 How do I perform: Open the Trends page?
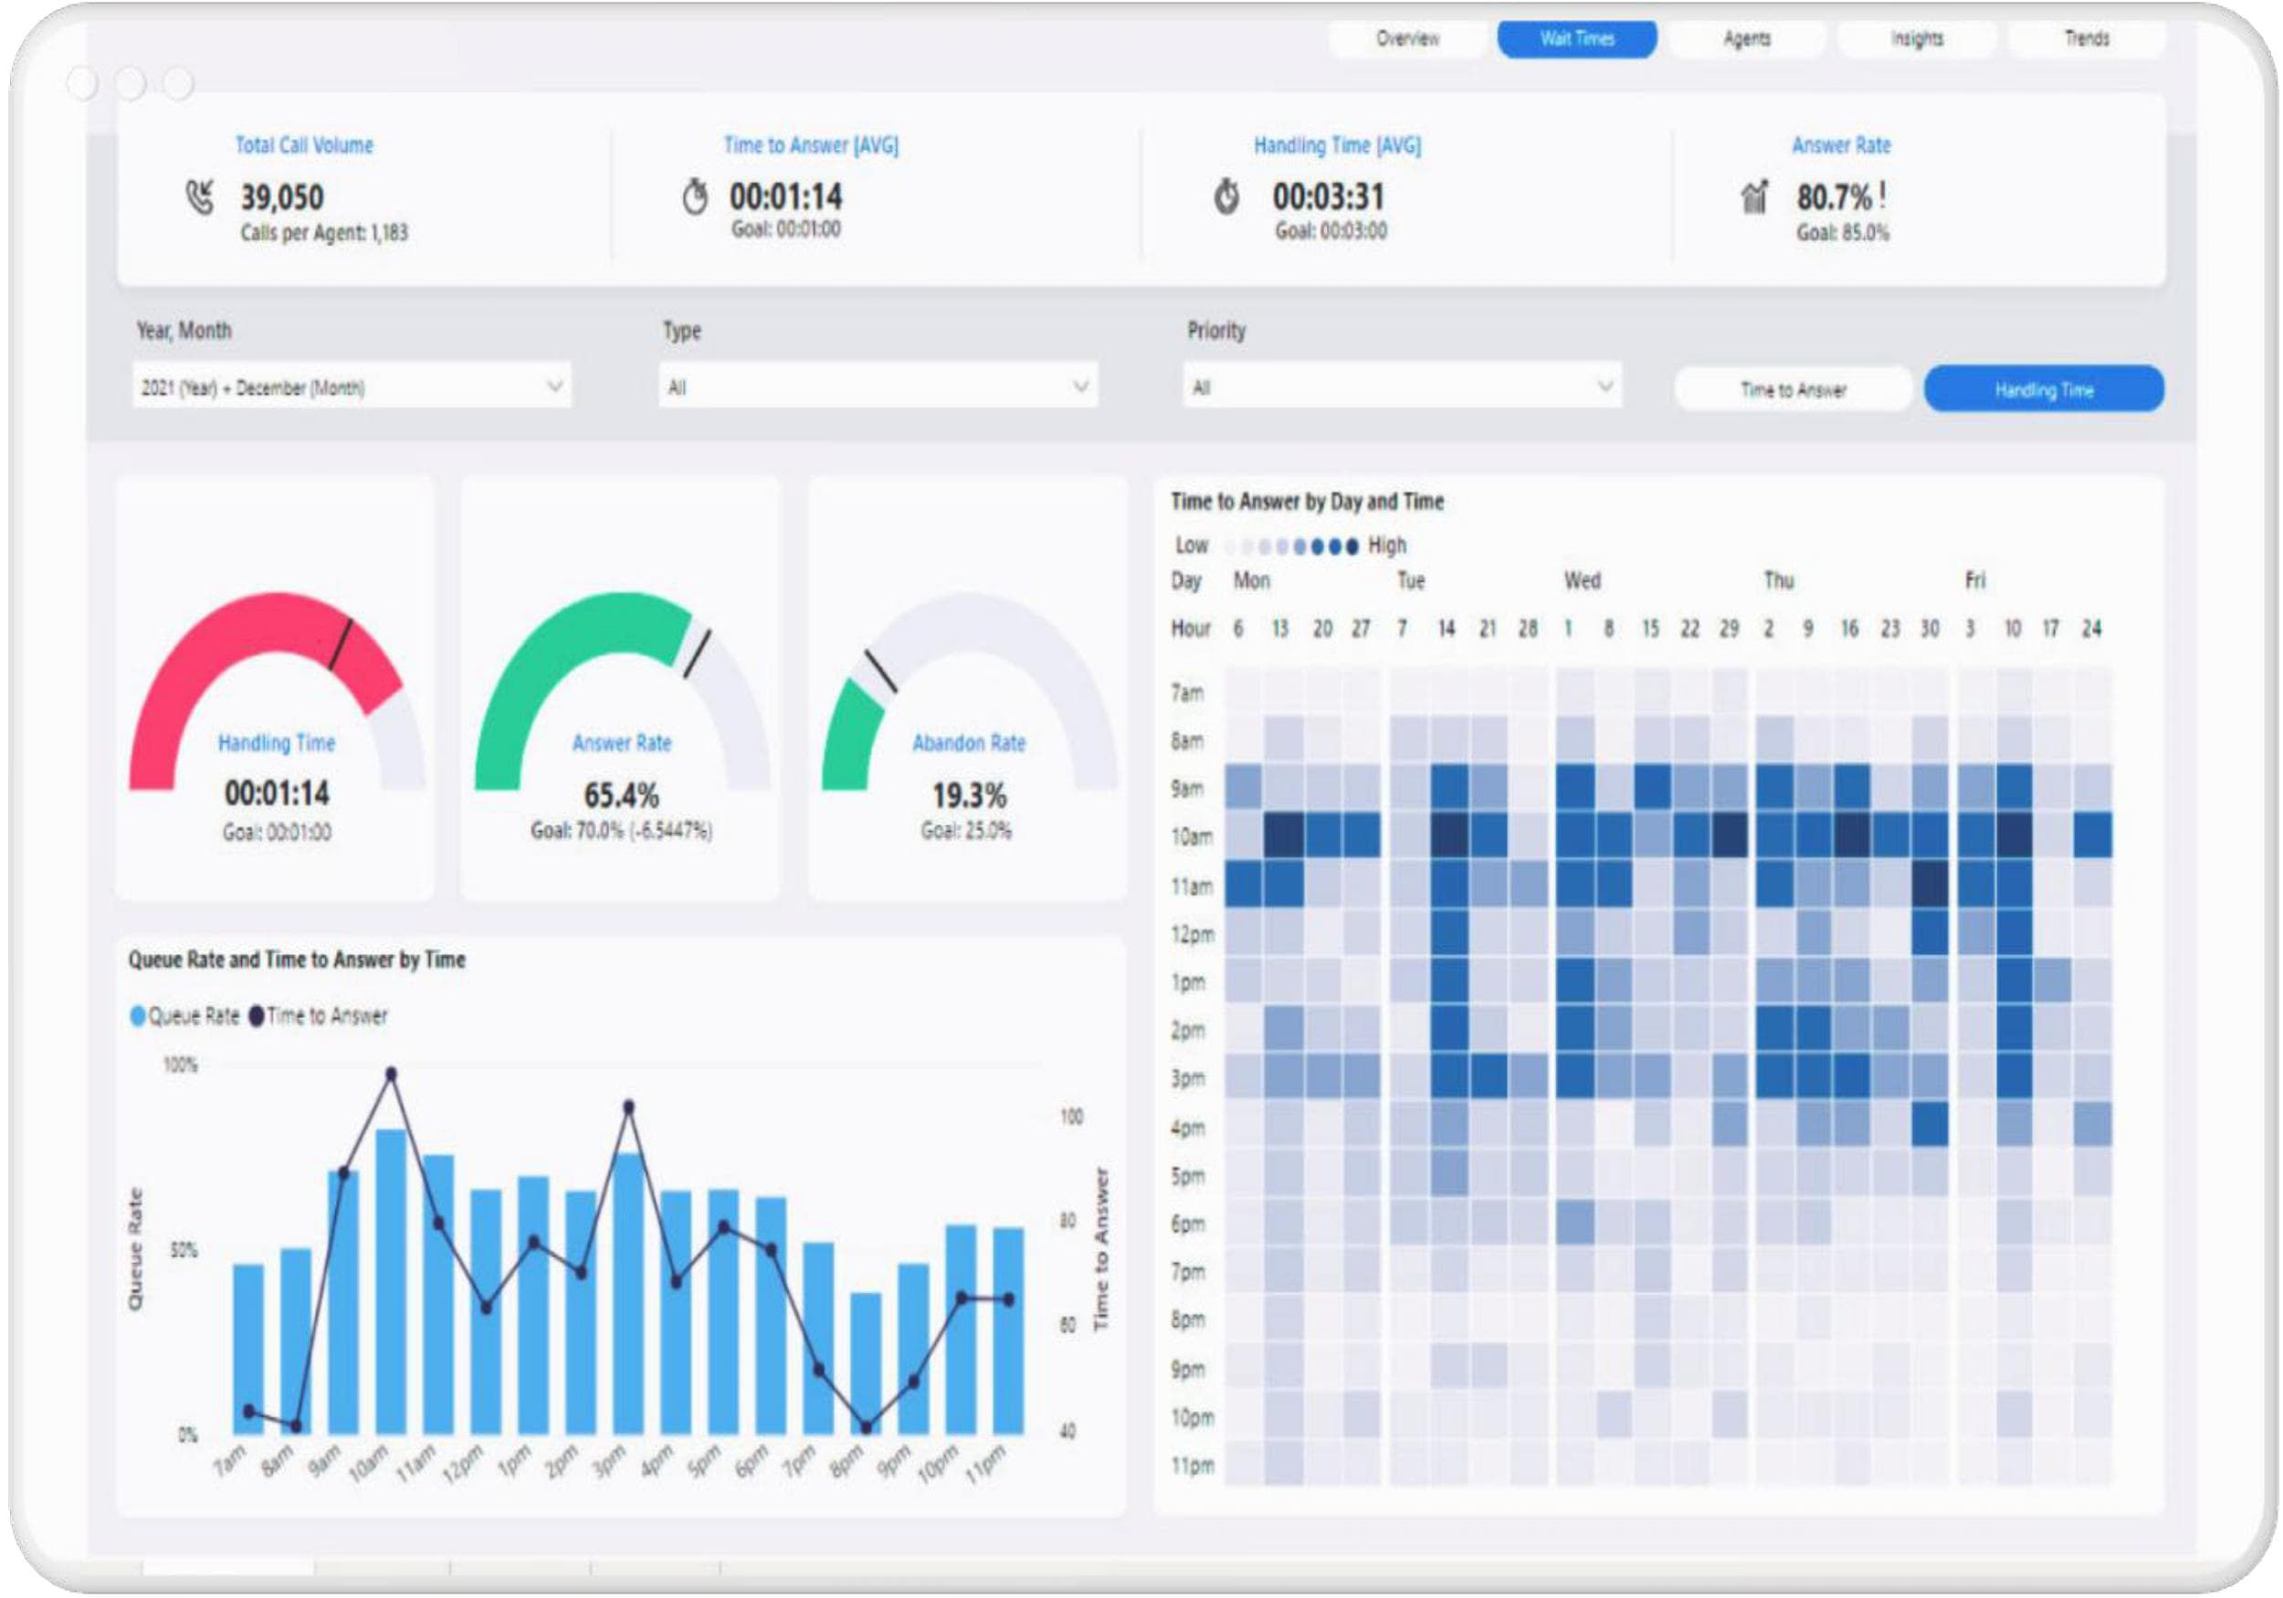tap(2086, 38)
